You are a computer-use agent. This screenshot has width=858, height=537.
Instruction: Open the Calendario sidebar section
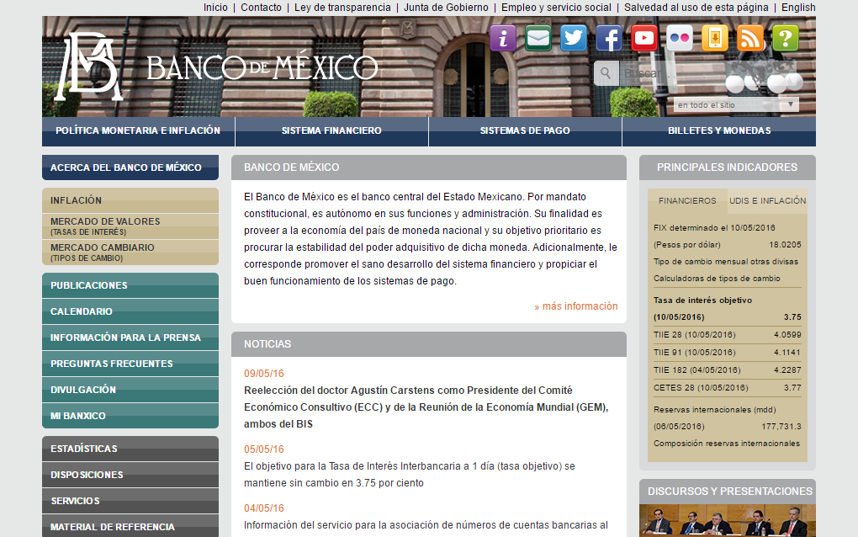click(x=130, y=311)
